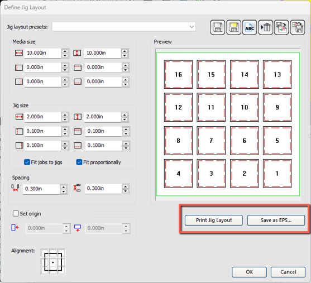The image size is (311, 283).
Task: Click the save preset as yellow floppy icon
Action: [x=233, y=27]
